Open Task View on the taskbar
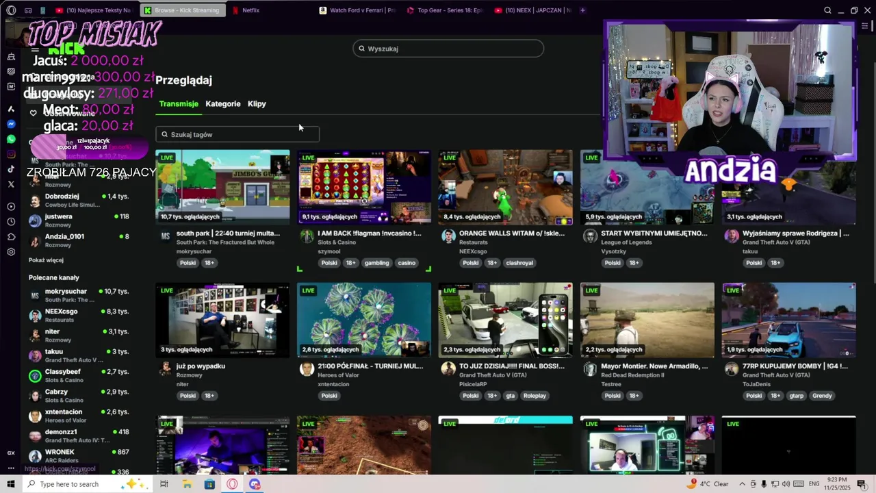Image resolution: width=876 pixels, height=493 pixels. (x=164, y=484)
